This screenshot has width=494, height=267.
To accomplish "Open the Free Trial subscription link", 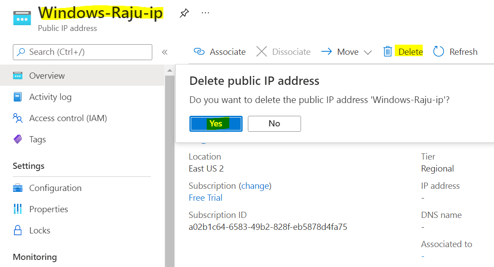I will pyautogui.click(x=205, y=198).
